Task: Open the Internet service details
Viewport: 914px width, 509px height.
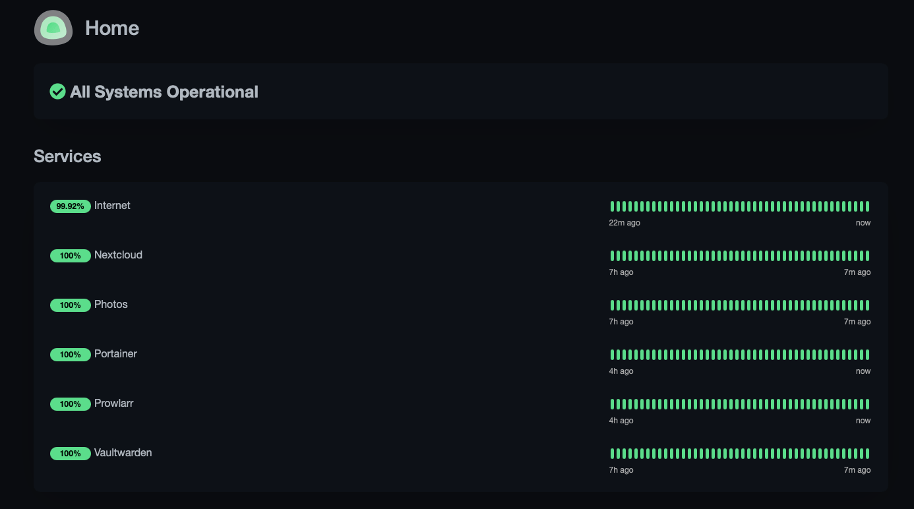Action: click(113, 206)
